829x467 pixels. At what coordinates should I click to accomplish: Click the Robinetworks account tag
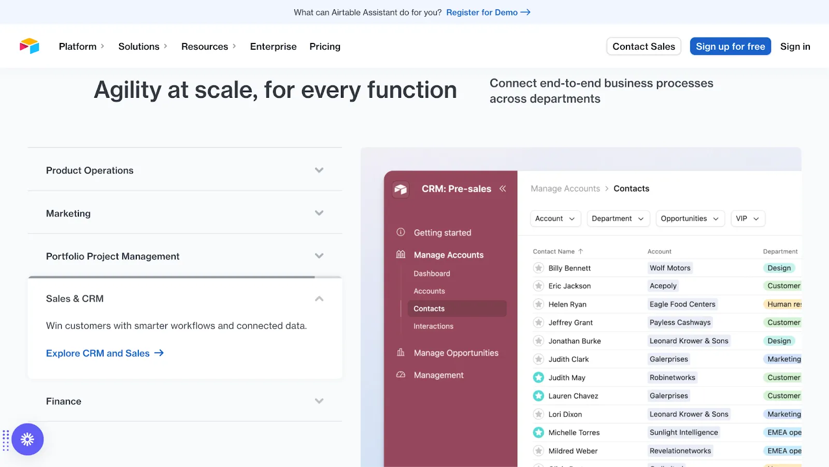[673, 377]
